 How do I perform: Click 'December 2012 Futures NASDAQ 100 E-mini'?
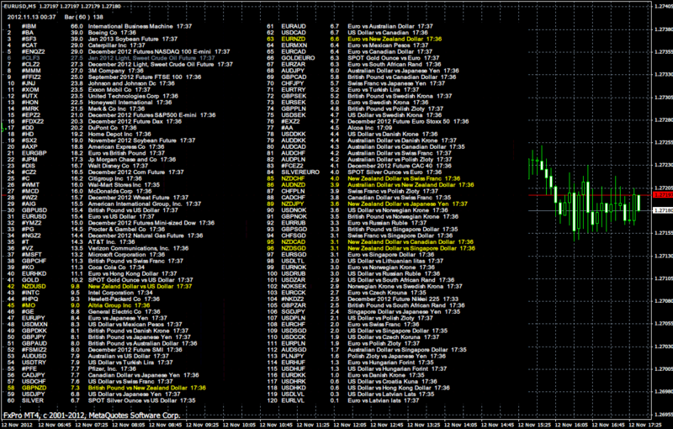pos(150,51)
